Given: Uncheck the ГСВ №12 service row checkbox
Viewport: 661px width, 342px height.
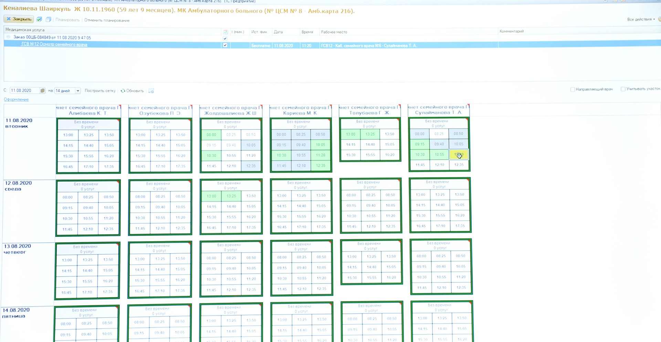Looking at the screenshot, I should [225, 45].
